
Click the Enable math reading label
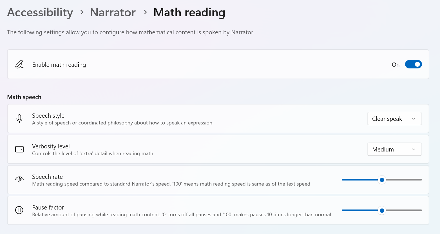click(59, 65)
